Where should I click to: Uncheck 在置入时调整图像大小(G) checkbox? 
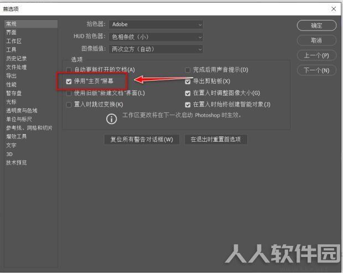(188, 93)
